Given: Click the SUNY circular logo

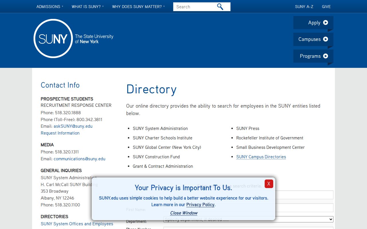Looking at the screenshot, I should coord(53,39).
